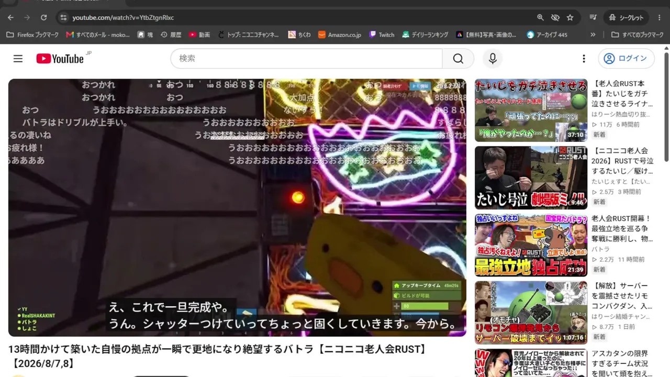Open thumbnail たいじをガチ泣きさせる video

[x=531, y=110]
